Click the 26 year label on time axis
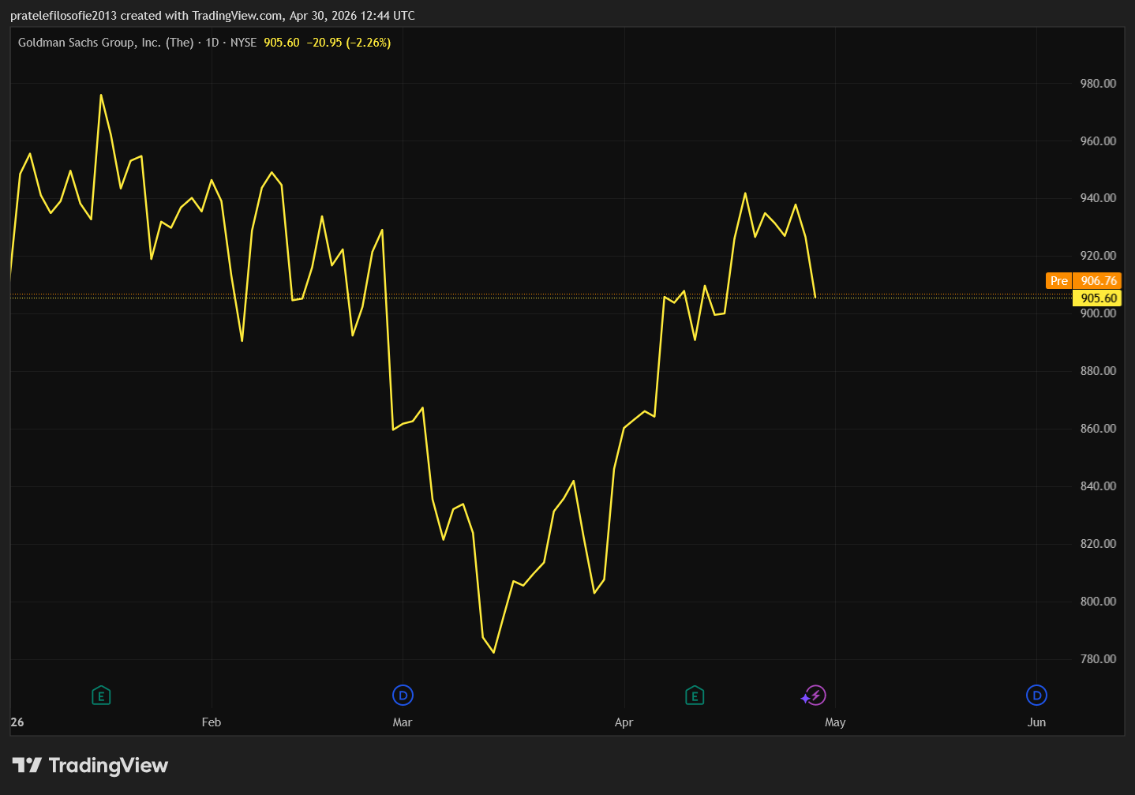The height and width of the screenshot is (795, 1135). (x=17, y=722)
